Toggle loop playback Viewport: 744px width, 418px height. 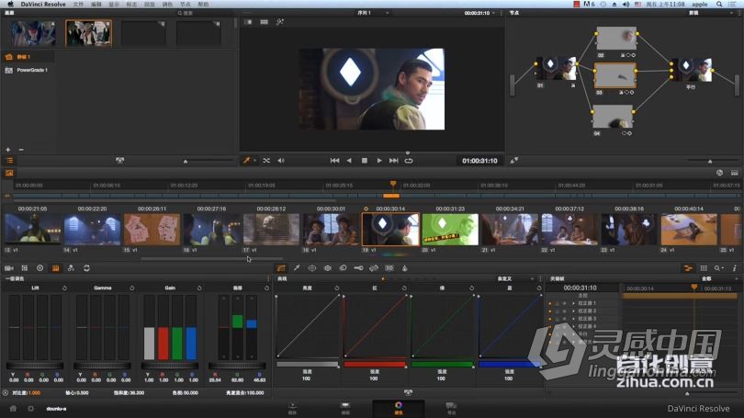409,161
